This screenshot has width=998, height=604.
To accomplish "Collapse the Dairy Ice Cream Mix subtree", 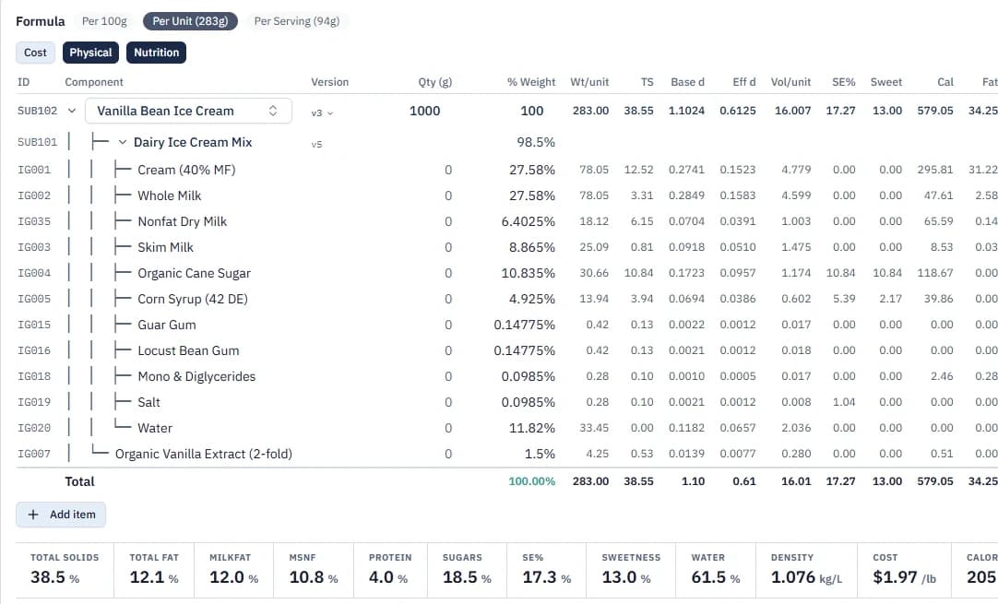I will [x=122, y=143].
